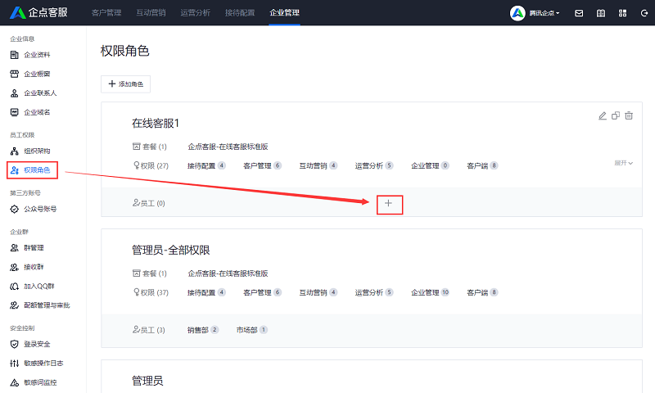Go to 敏感操作日志 in sidebar
655x393 pixels.
pyautogui.click(x=43, y=363)
